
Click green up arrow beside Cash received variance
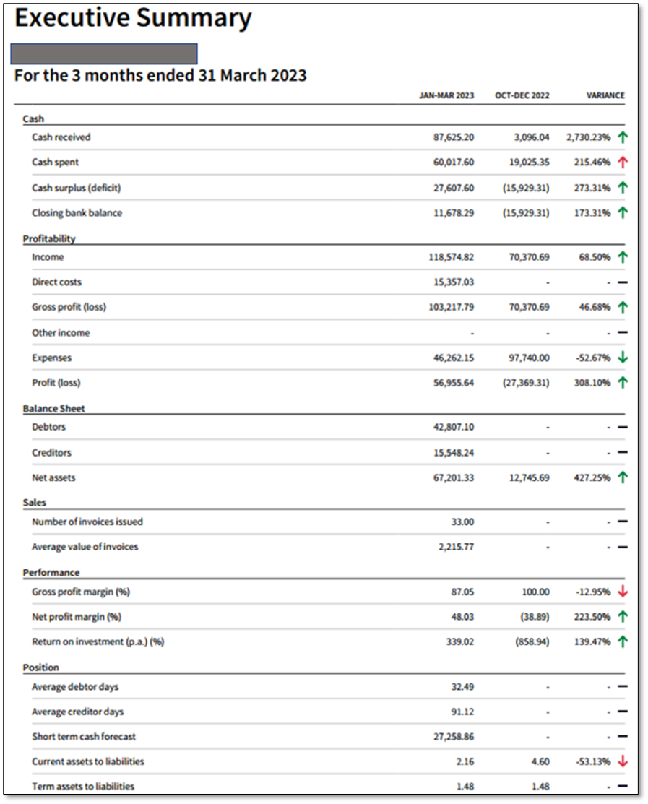point(623,137)
